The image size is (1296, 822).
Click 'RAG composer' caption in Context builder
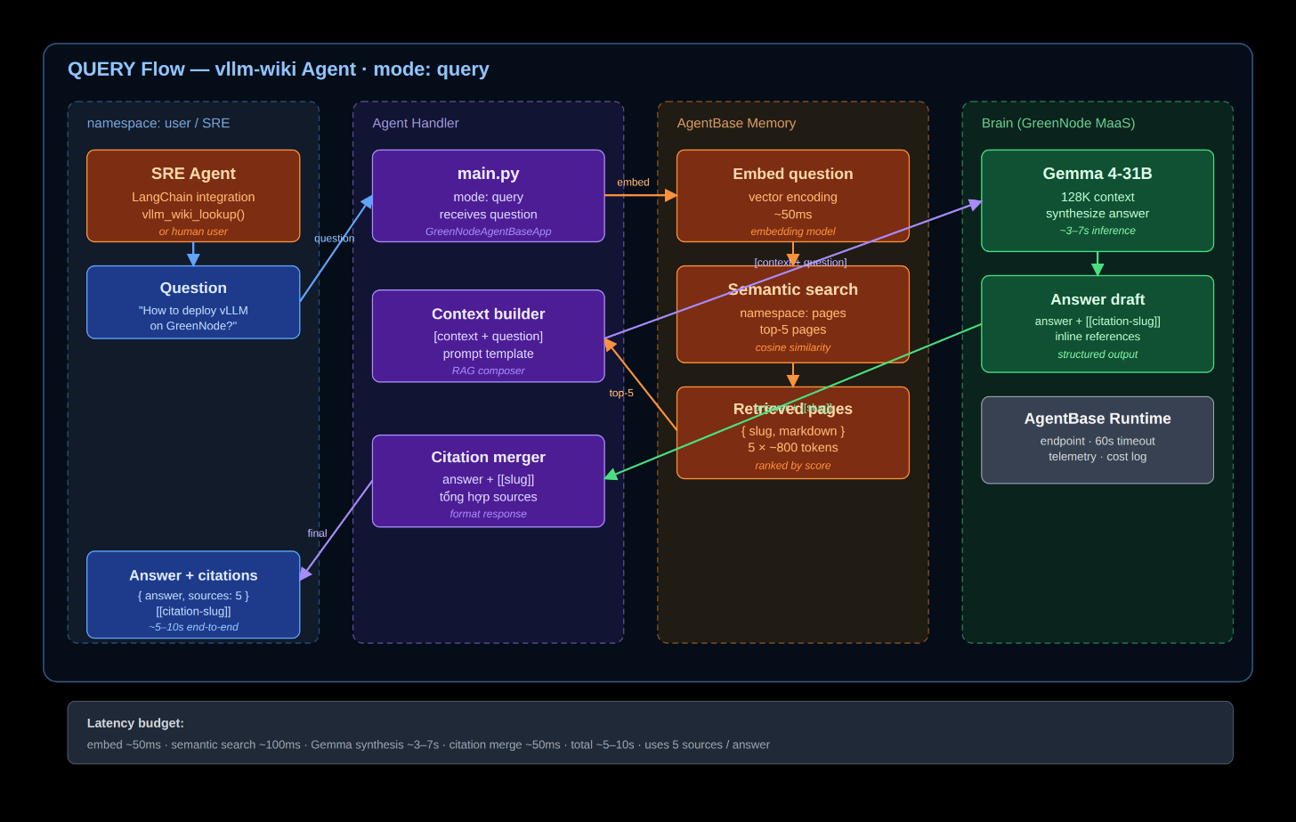(488, 371)
